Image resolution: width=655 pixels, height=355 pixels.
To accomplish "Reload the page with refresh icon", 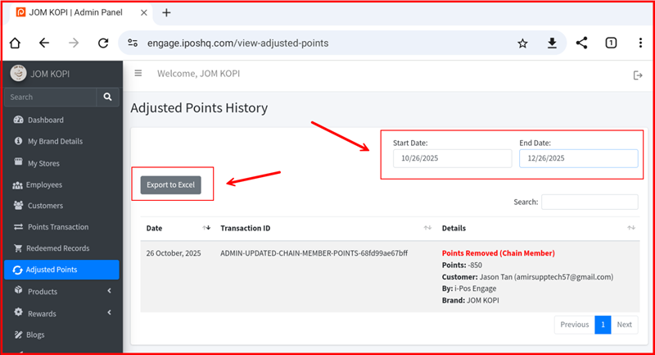I will (x=103, y=43).
